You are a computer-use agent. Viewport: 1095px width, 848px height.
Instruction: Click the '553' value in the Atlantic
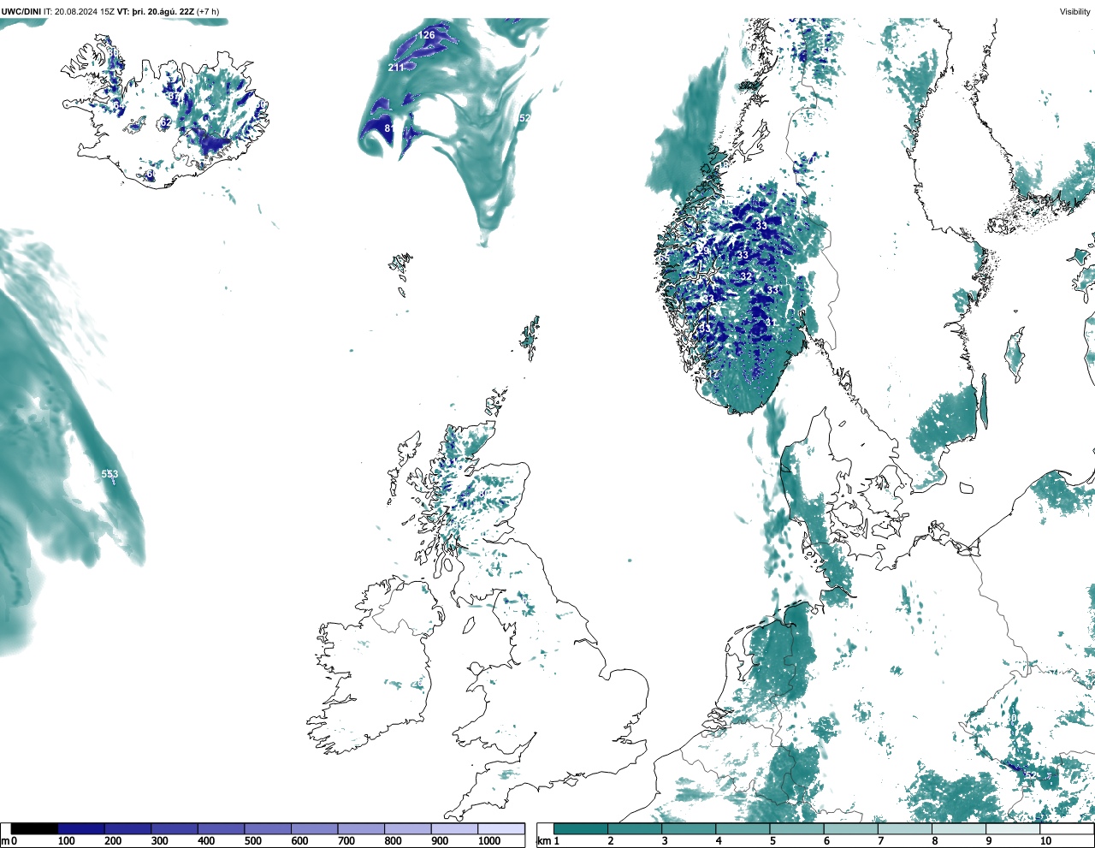click(109, 474)
